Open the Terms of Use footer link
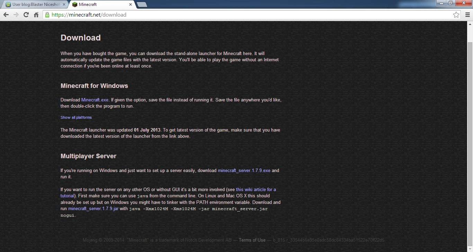 [x=252, y=240]
